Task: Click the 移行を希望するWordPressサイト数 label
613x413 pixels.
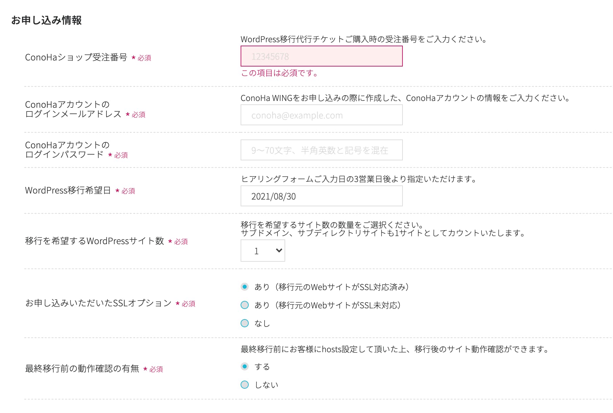Action: (95, 241)
